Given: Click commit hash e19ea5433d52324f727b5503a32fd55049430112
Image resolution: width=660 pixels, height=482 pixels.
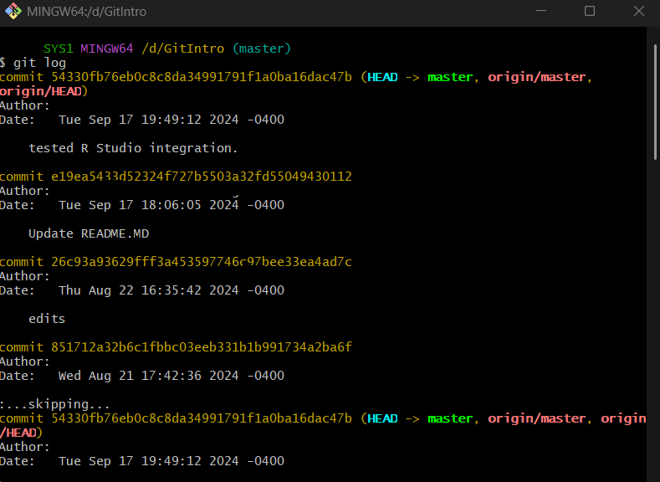Looking at the screenshot, I should point(202,177).
